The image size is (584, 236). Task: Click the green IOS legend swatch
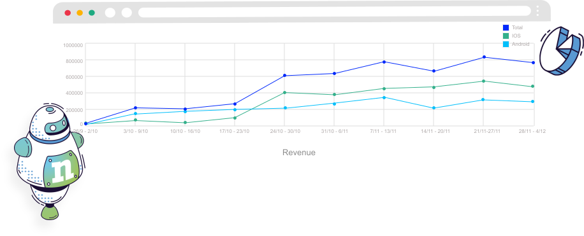pyautogui.click(x=506, y=36)
